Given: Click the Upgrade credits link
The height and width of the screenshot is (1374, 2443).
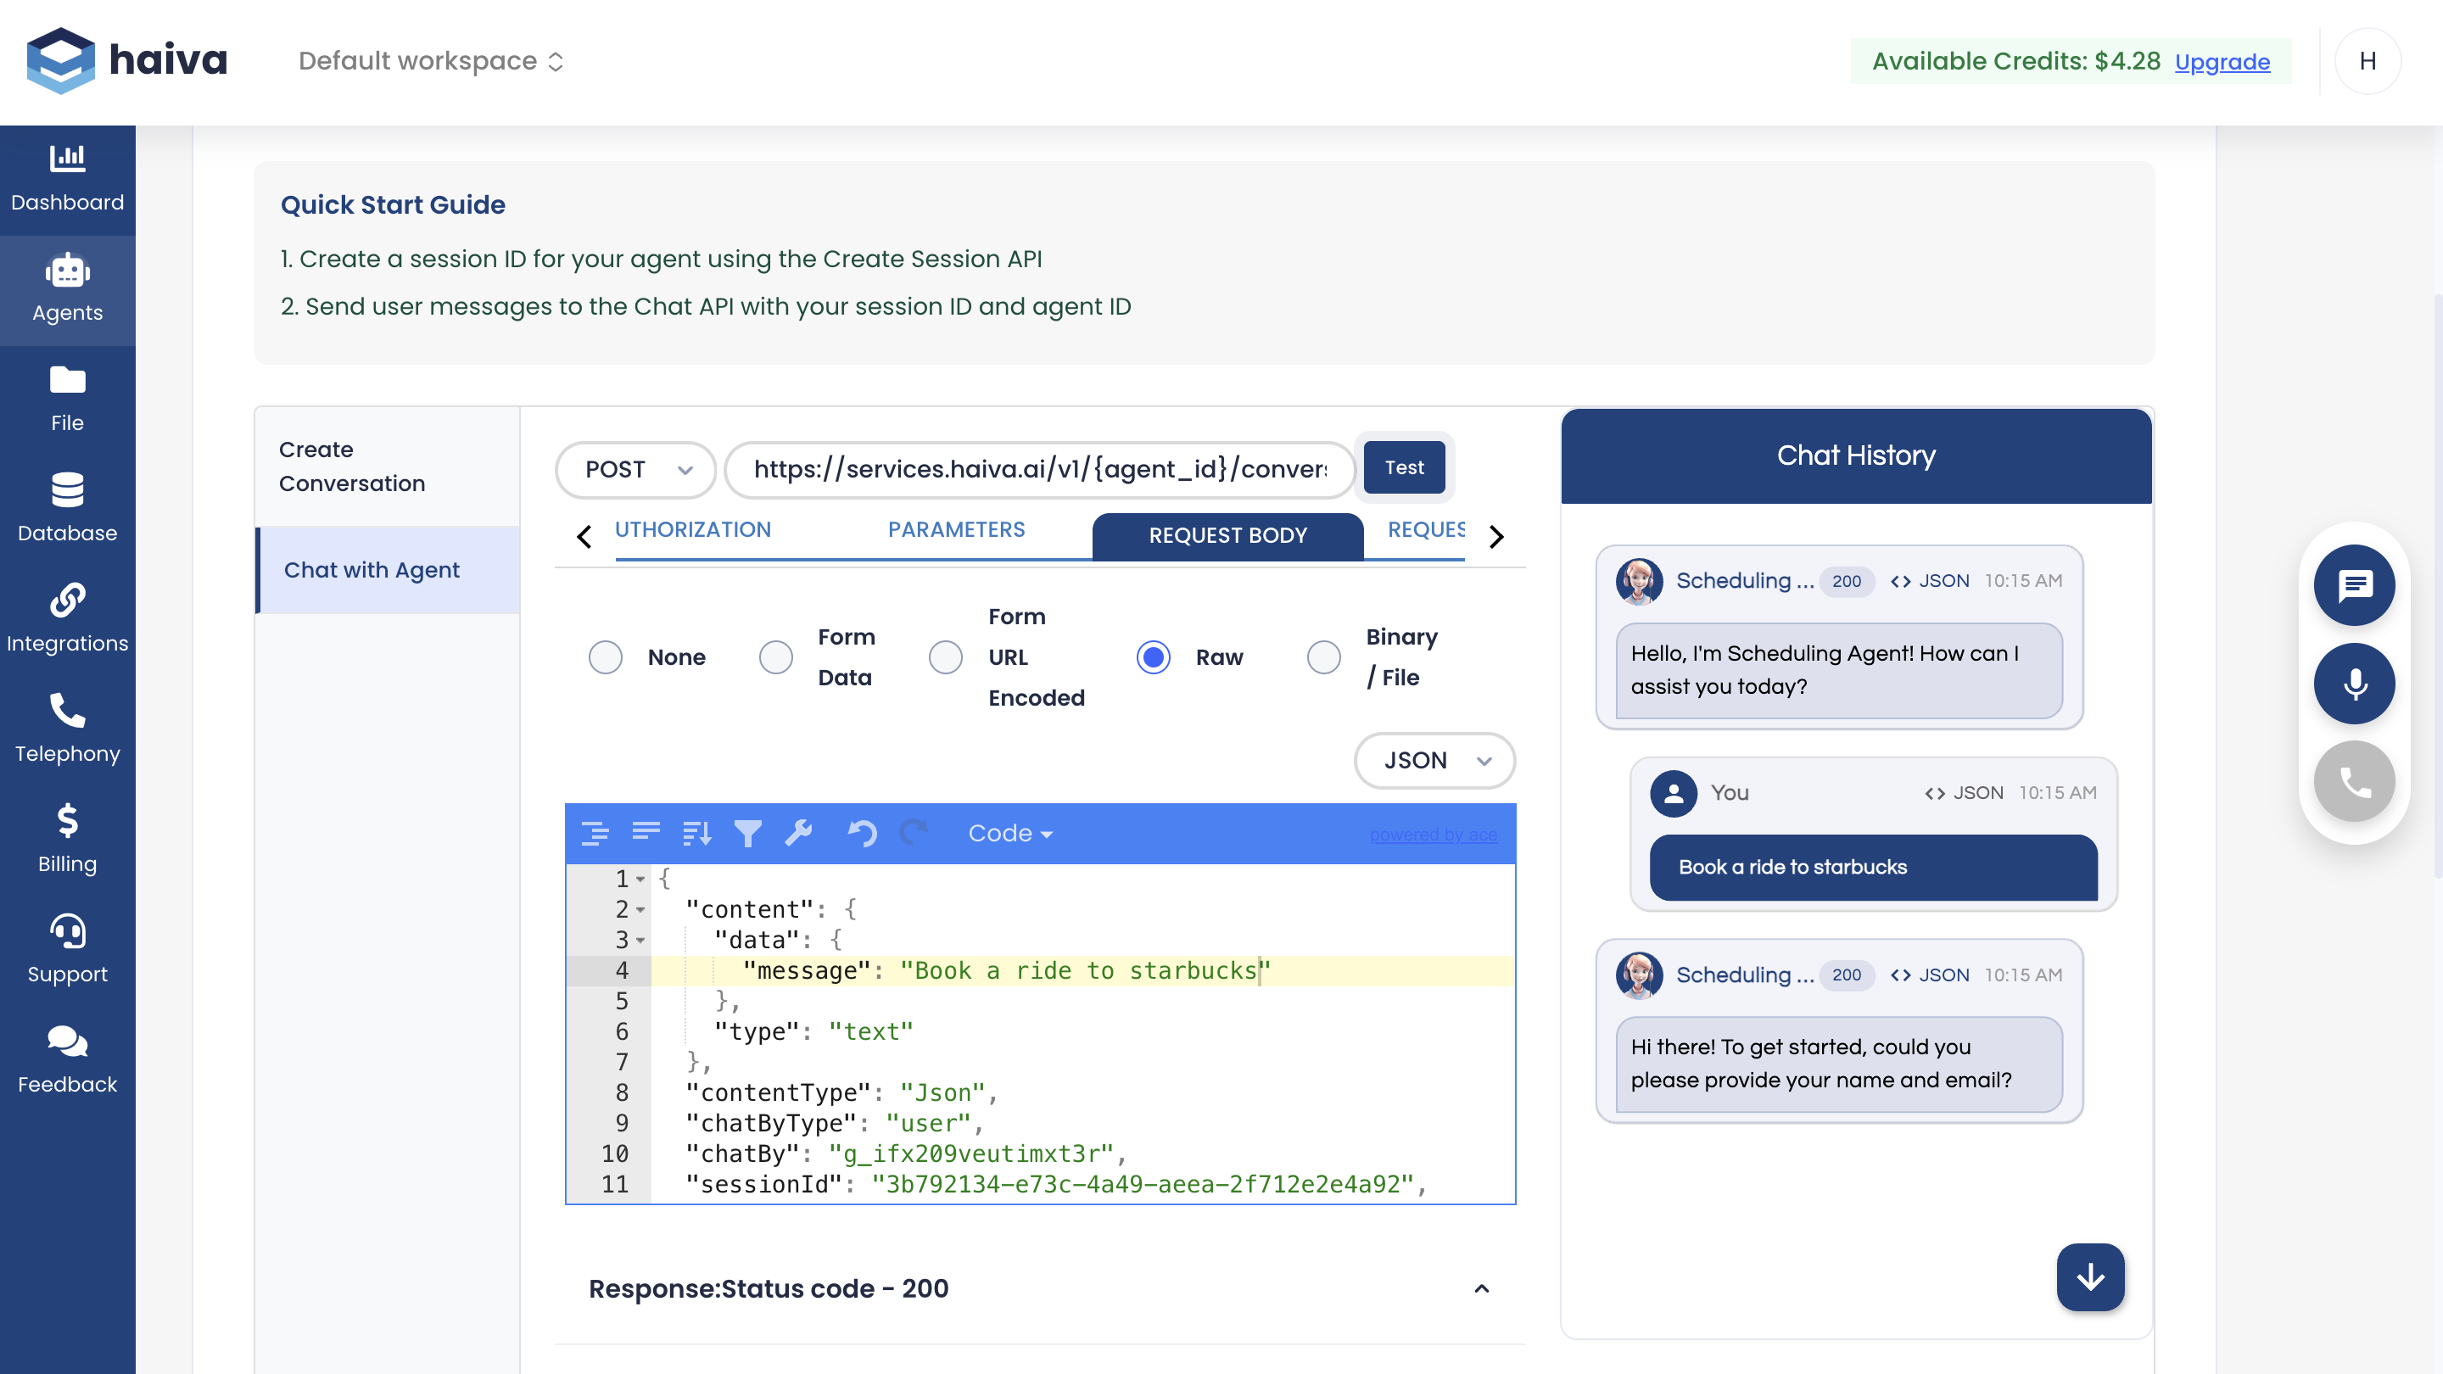Looking at the screenshot, I should tap(2221, 62).
